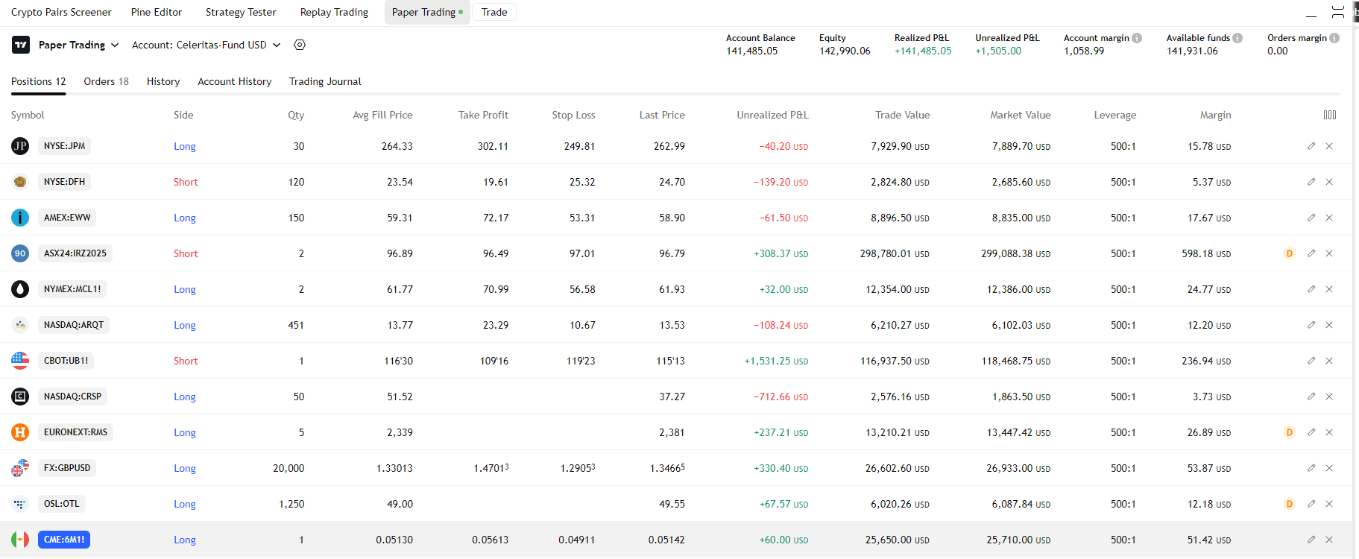Click the FX:GBPUSD symbol tag

click(67, 468)
